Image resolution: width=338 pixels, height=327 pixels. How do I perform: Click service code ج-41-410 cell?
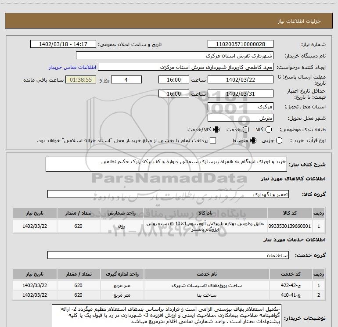coord(291,295)
